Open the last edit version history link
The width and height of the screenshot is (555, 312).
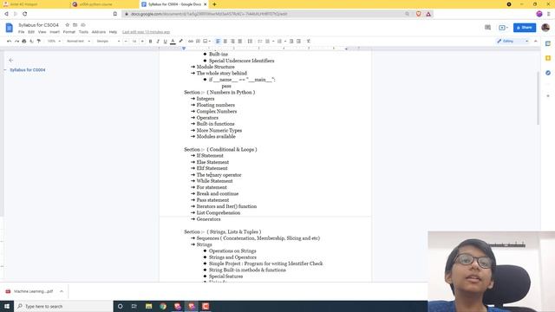click(146, 32)
